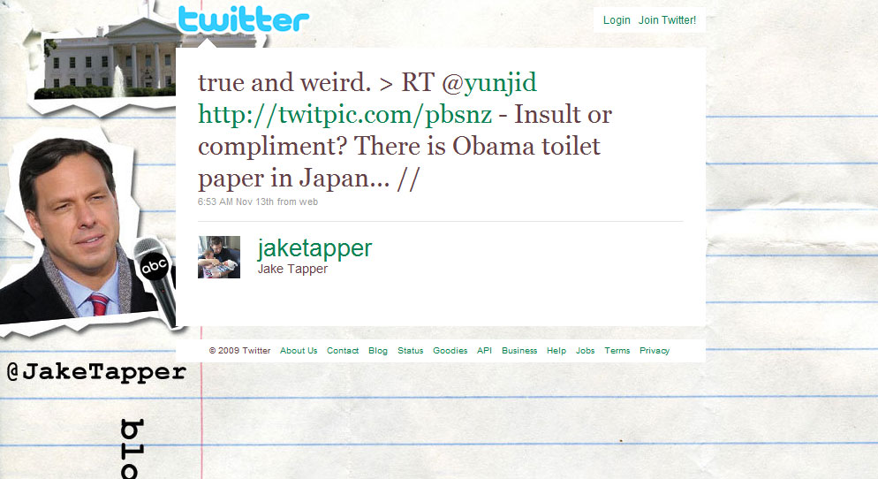
Task: Click the Twitter logo
Action: pyautogui.click(x=244, y=19)
